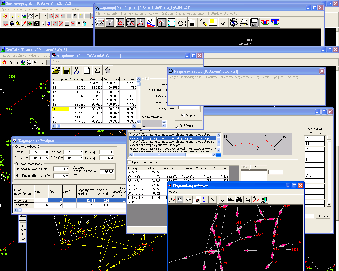339x271 pixels.
Task: Open the Αρχείο menu in Παρουσίαση στάσεων
Action: [173, 192]
